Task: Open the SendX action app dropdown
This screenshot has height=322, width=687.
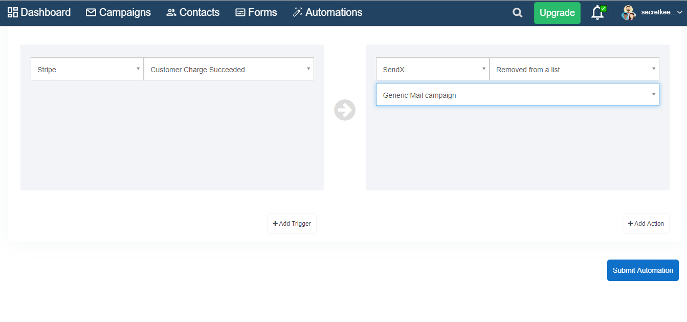Action: 432,69
